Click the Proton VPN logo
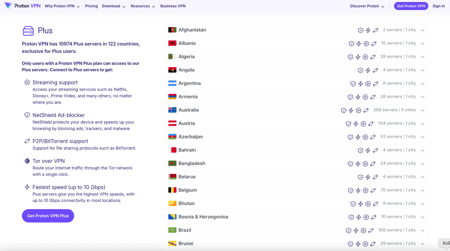The image size is (450, 251). click(x=23, y=6)
